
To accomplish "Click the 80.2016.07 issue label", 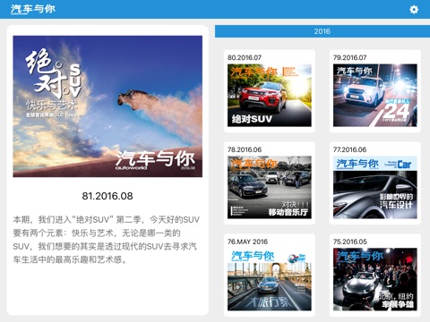I will coord(245,57).
